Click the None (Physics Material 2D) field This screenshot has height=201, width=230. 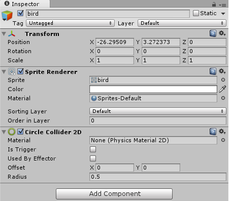pos(153,140)
